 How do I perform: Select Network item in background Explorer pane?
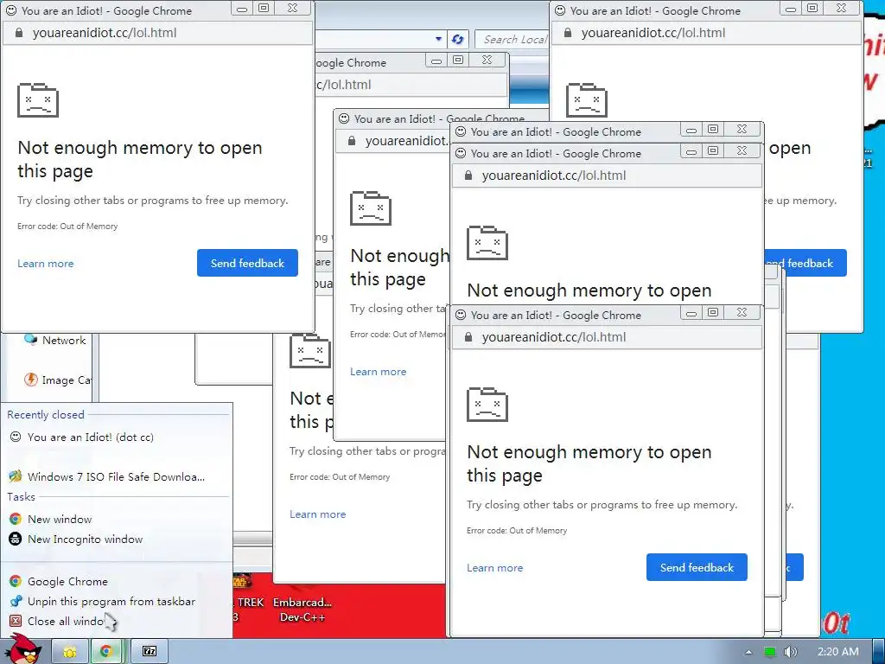pos(55,340)
